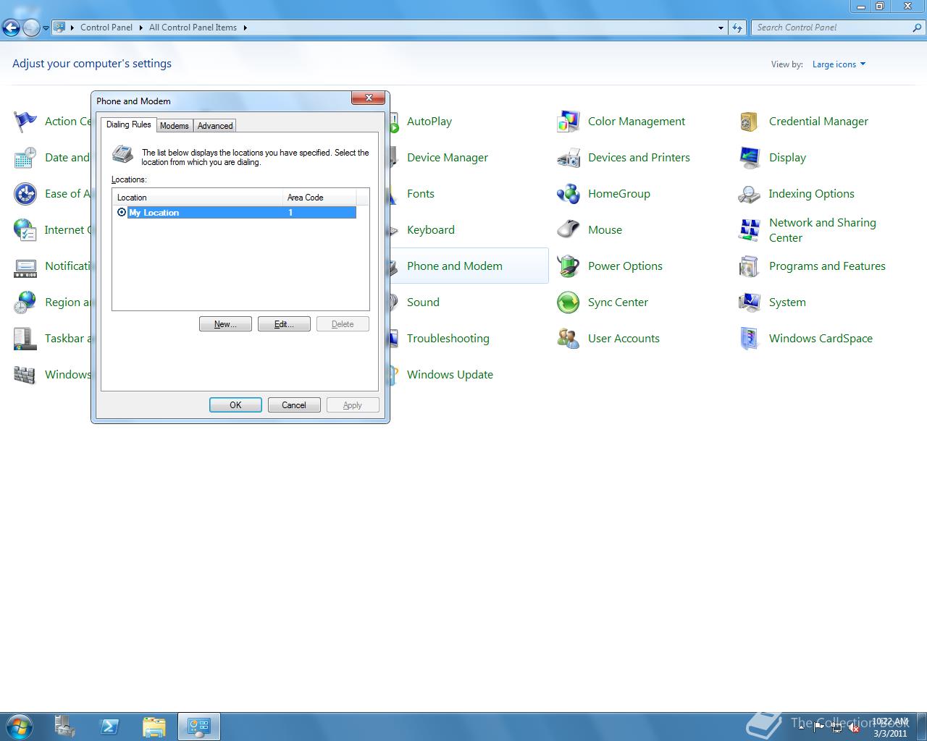The height and width of the screenshot is (741, 927).
Task: Open the Taskbar and Start Menu icon
Action: point(25,339)
